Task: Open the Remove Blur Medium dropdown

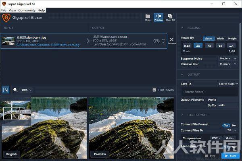Action: pyautogui.click(x=228, y=64)
